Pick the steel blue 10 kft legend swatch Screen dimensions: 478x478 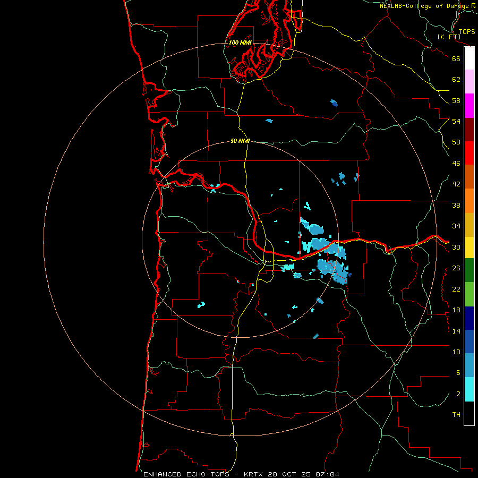pyautogui.click(x=469, y=365)
